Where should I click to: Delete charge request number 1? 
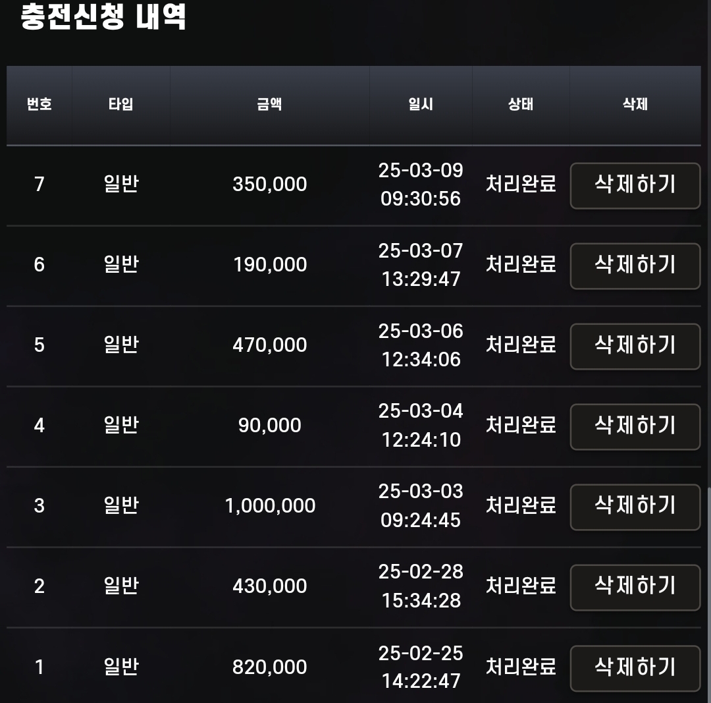point(635,668)
